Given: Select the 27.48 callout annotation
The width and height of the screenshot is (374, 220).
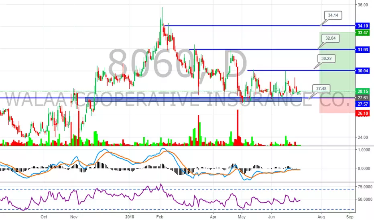Looking at the screenshot, I should [x=321, y=88].
